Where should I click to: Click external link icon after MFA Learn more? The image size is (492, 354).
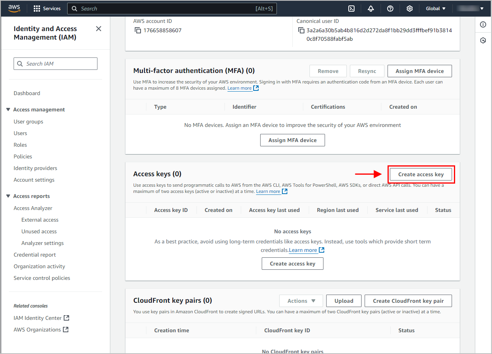pyautogui.click(x=256, y=88)
